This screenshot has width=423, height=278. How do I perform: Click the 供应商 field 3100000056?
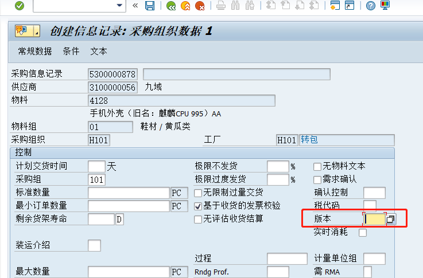pos(112,88)
